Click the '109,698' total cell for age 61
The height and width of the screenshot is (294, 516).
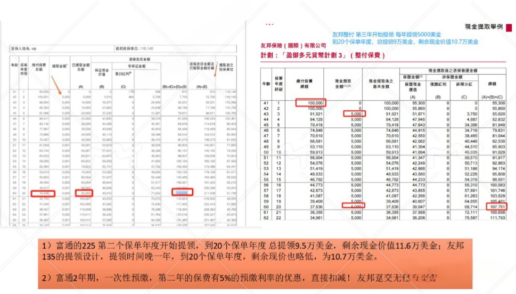click(497, 213)
